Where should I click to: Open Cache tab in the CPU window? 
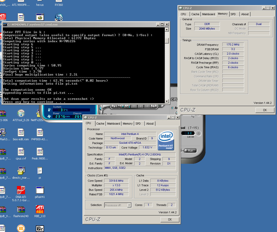point(100,124)
